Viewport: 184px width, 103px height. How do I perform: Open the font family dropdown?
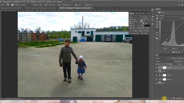click(x=135, y=17)
